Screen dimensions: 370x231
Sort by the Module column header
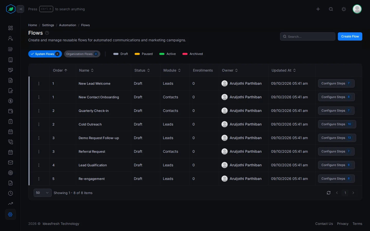click(172, 70)
